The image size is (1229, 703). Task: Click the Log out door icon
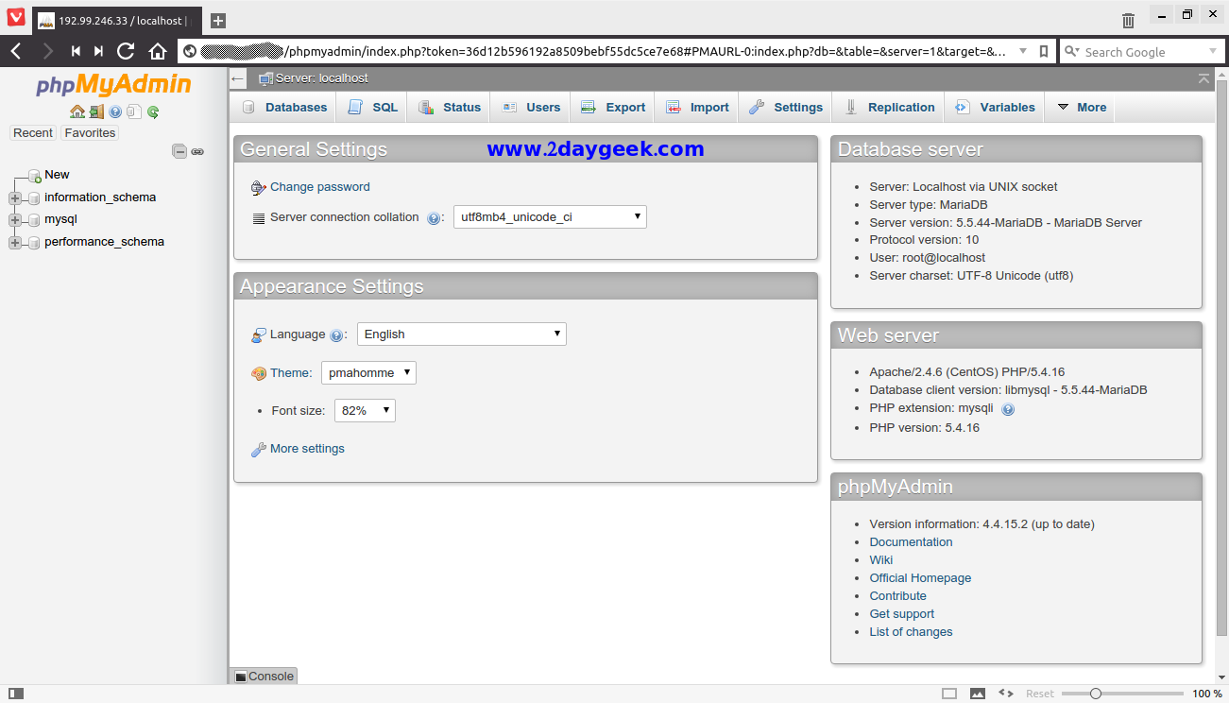tap(96, 111)
